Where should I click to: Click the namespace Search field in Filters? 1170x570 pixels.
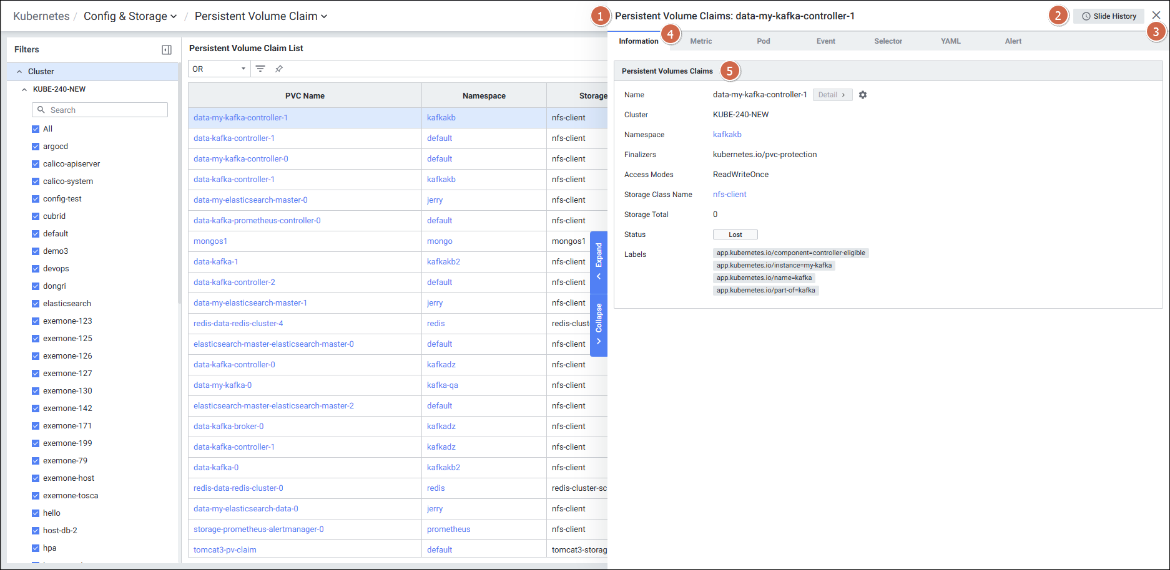[x=100, y=110]
